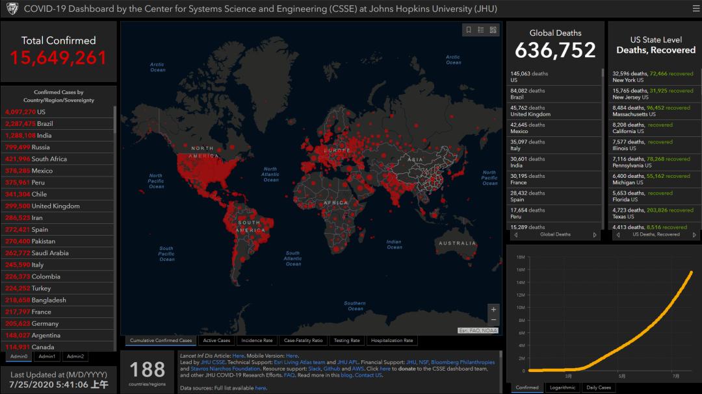Go back using the US Deaths, Recovered left arrow
The width and height of the screenshot is (702, 394).
coord(618,235)
